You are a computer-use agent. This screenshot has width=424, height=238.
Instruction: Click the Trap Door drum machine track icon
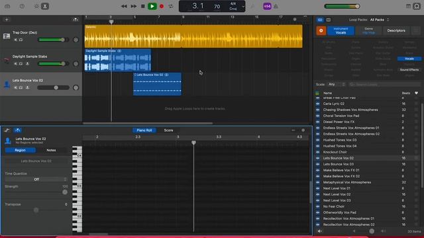pyautogui.click(x=7, y=36)
